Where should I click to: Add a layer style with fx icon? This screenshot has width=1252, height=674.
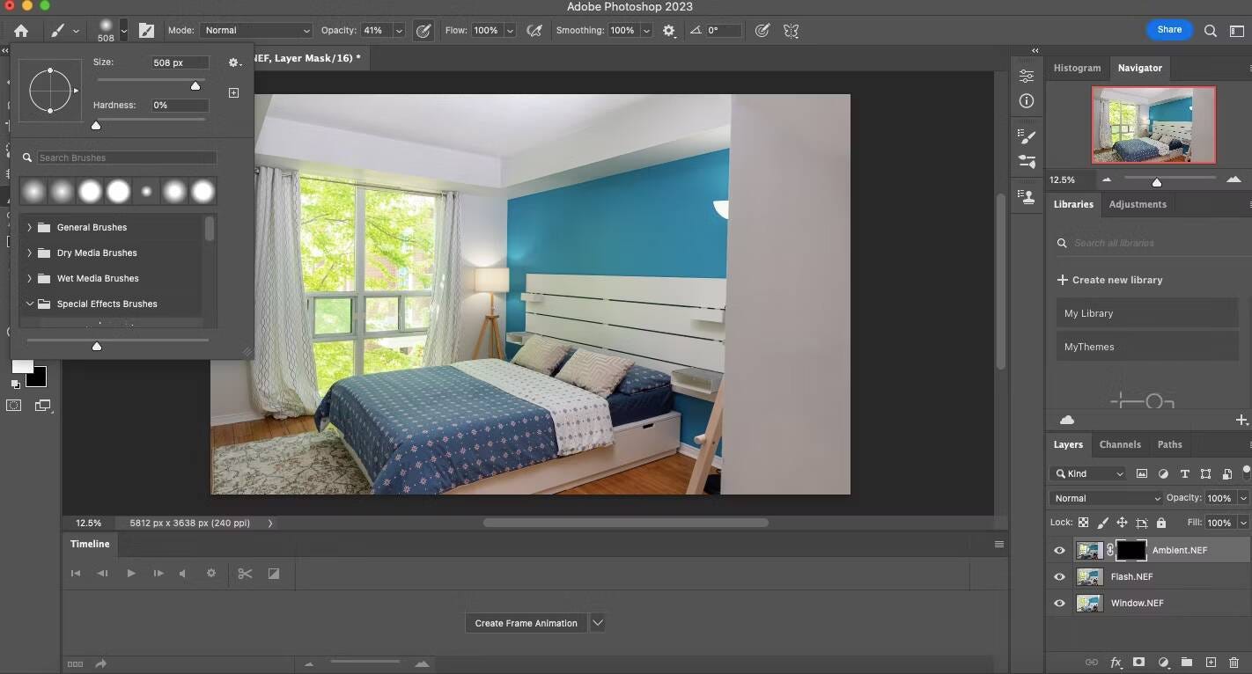[1116, 662]
